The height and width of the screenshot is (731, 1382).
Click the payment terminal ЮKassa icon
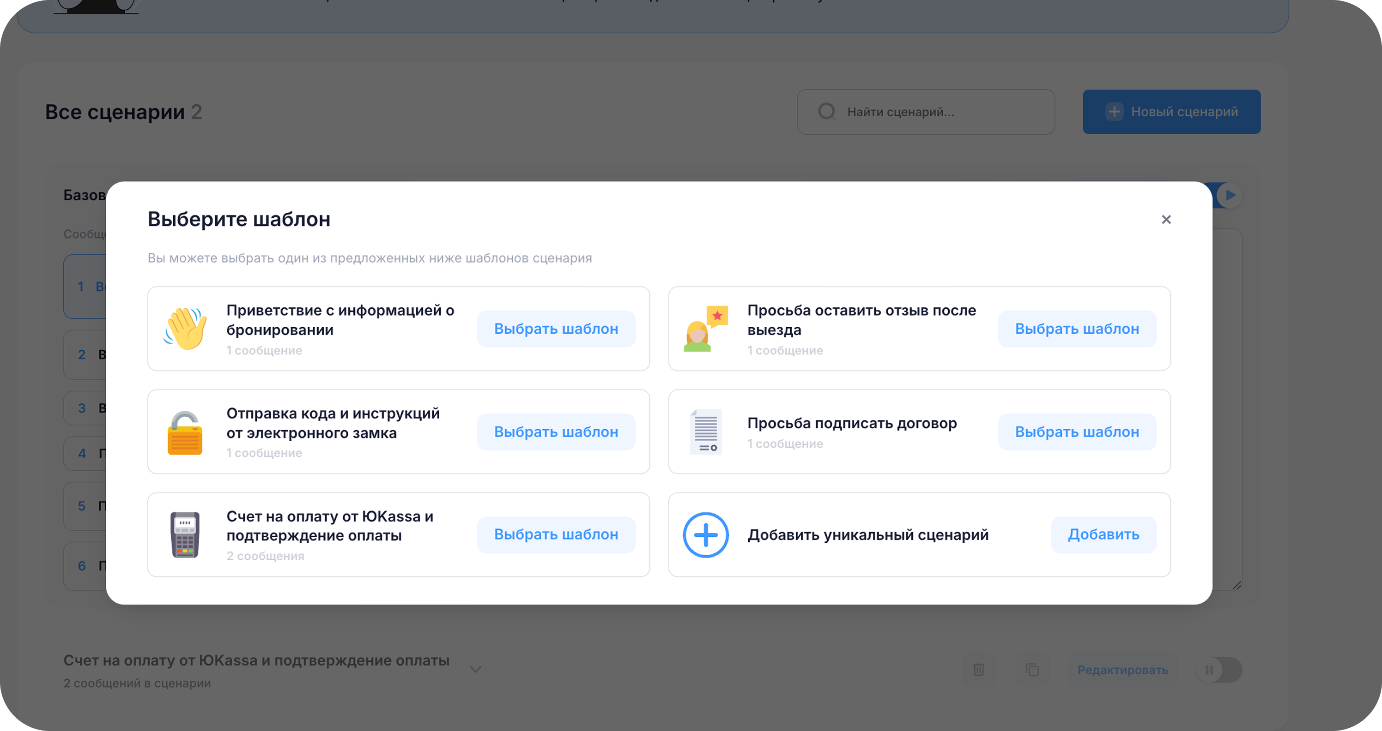(185, 535)
